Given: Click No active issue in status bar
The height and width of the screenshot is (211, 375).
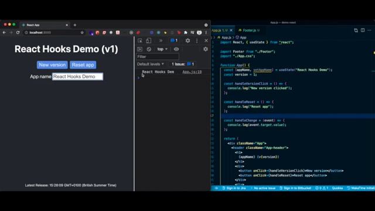Looking at the screenshot, I should tap(262, 188).
